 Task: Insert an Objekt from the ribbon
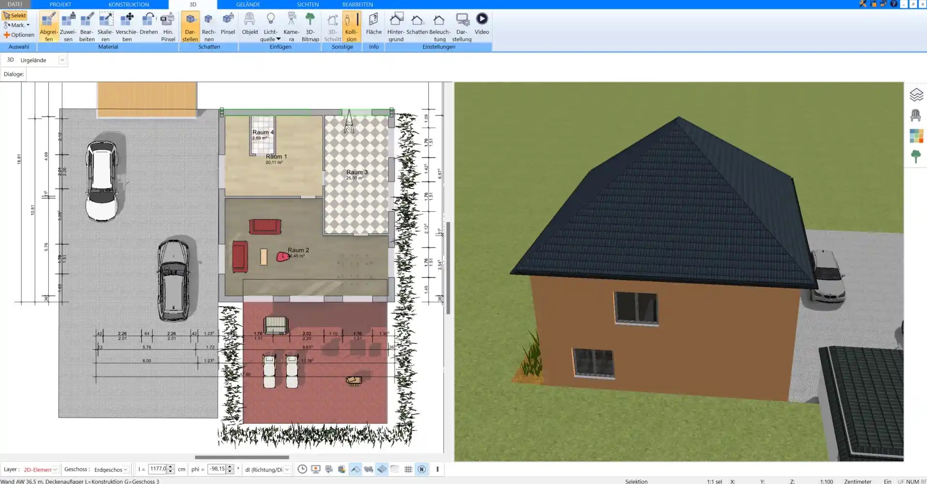pyautogui.click(x=250, y=24)
